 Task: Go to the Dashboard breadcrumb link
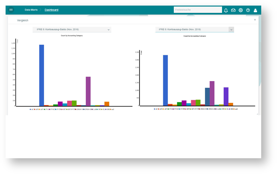click(52, 10)
